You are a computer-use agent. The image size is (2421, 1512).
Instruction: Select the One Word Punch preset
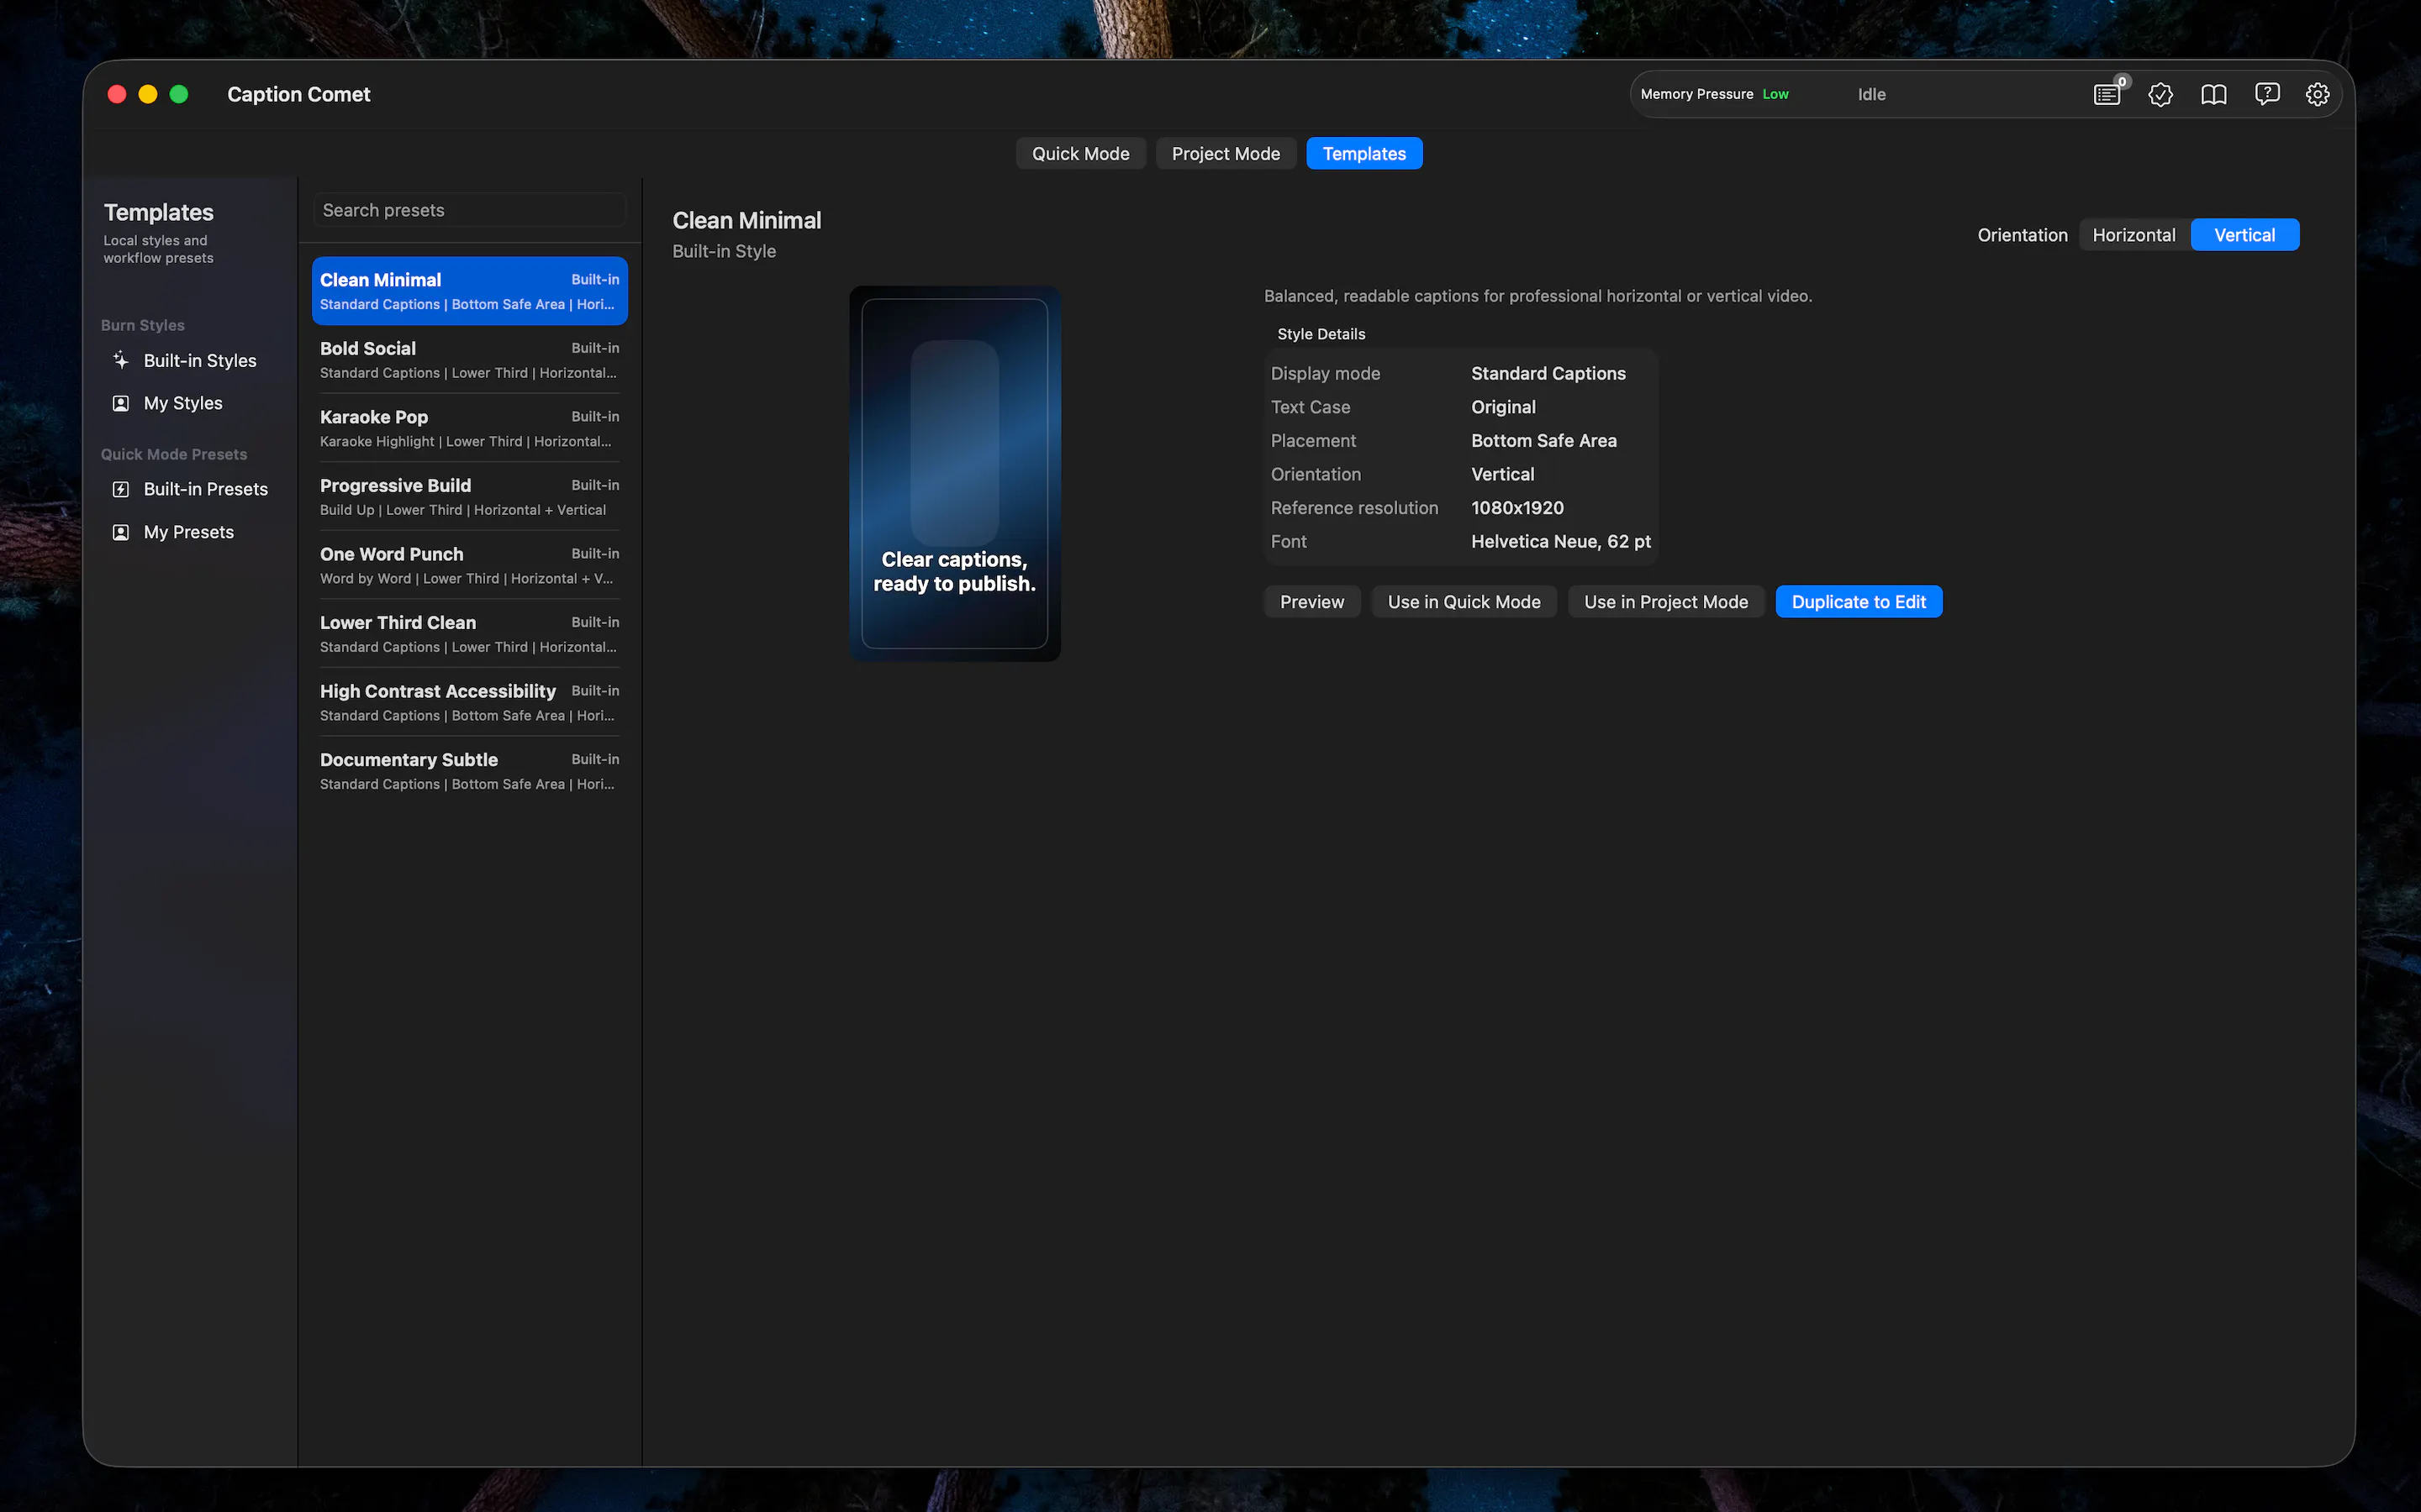(469, 565)
